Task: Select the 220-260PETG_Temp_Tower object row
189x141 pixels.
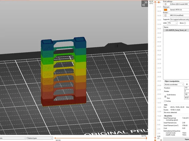Action: 176,30
